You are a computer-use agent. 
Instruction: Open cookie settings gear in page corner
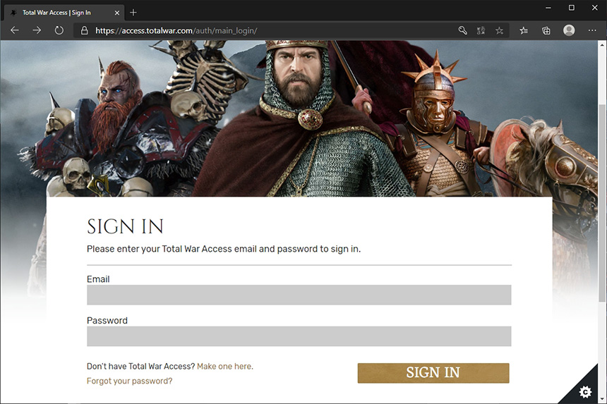[585, 391]
